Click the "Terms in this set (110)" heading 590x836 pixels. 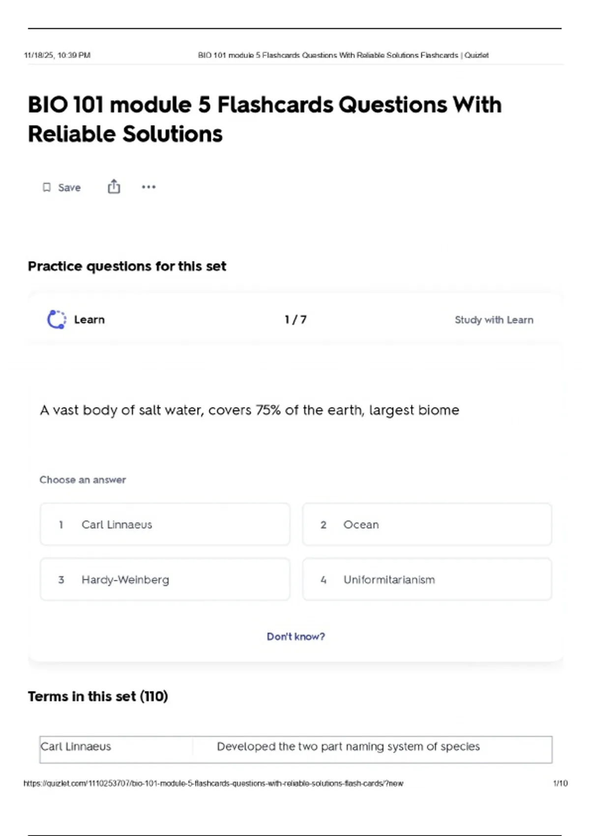point(98,696)
